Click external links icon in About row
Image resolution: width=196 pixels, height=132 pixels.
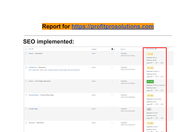coord(157,63)
